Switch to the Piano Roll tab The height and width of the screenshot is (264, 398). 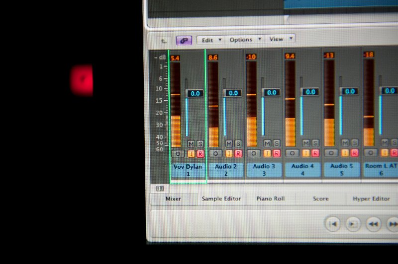[x=271, y=199]
